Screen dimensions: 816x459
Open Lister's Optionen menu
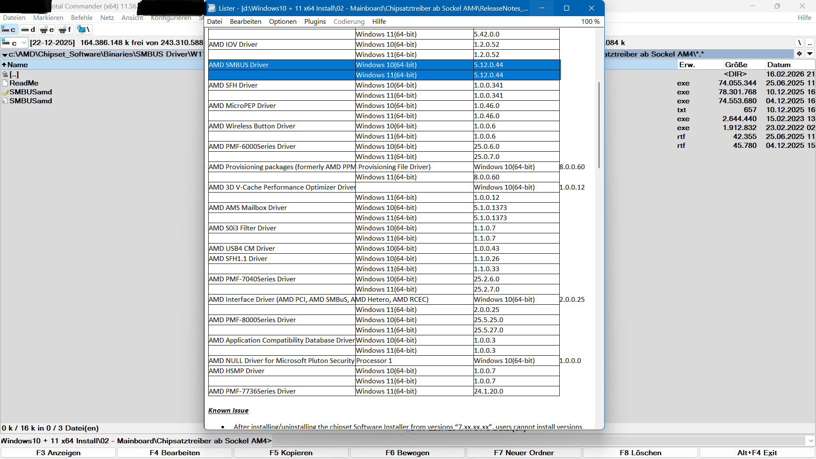tap(283, 21)
